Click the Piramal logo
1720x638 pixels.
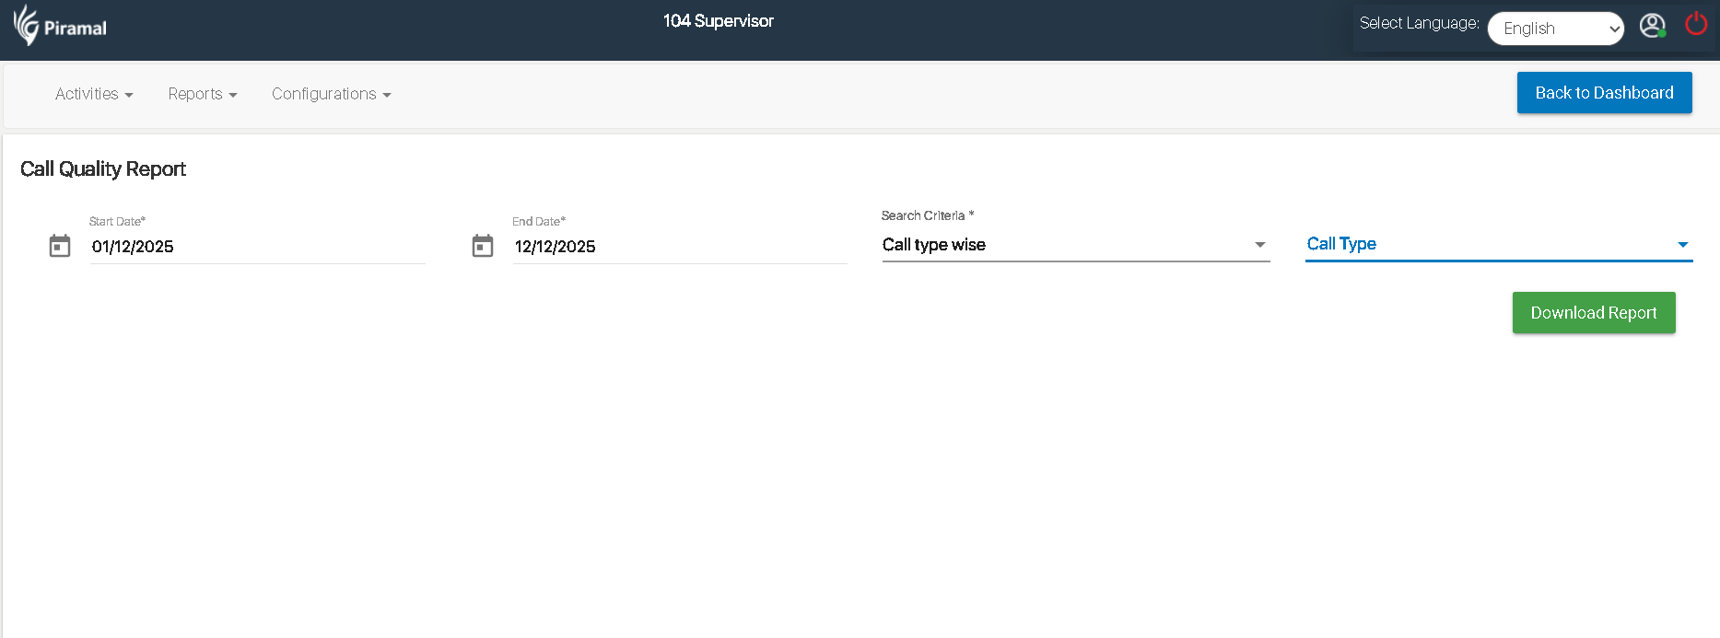pos(61,26)
